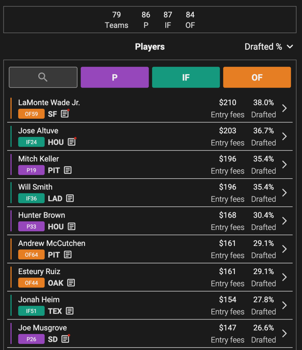
Task: Click Joe Musgrove news notes icon
Action: (x=65, y=339)
